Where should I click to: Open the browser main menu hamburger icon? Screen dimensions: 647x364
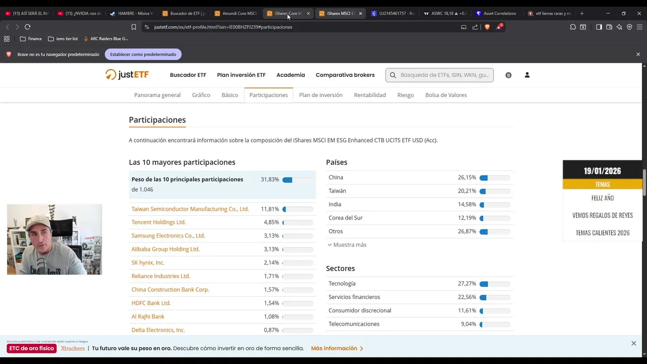(x=639, y=27)
